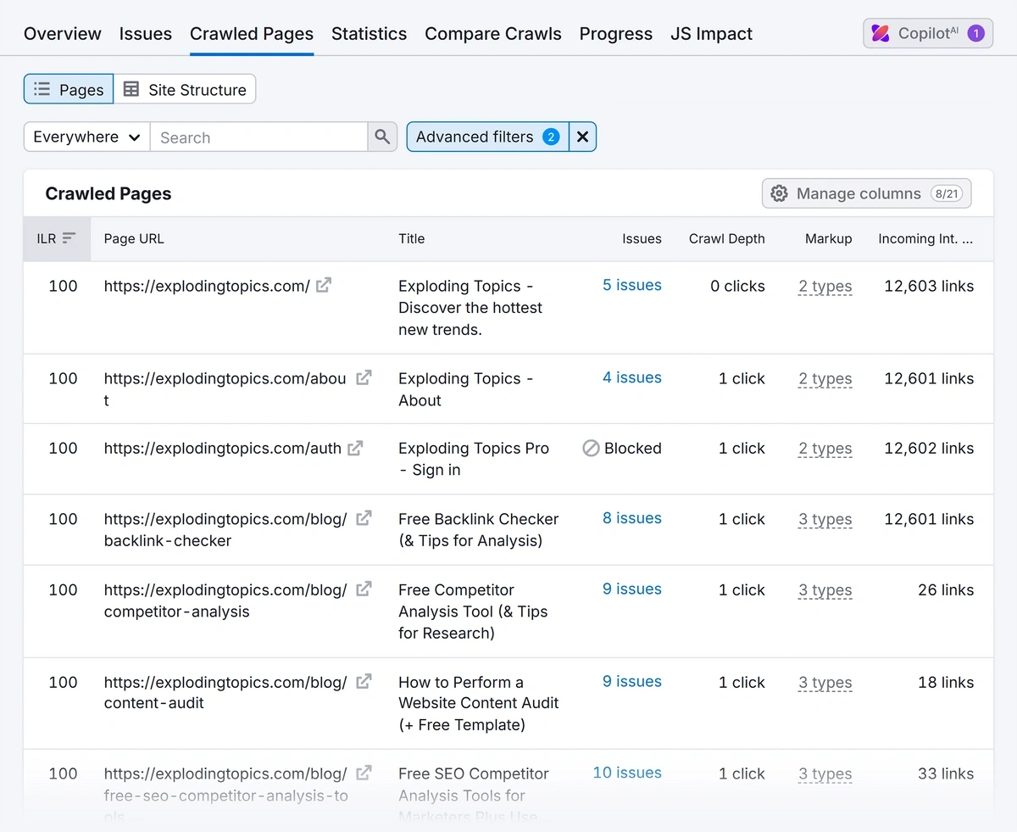Open the 4 issues link for About page
Image resolution: width=1017 pixels, height=832 pixels.
point(632,377)
